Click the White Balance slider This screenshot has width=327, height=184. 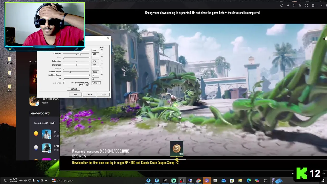point(76,72)
